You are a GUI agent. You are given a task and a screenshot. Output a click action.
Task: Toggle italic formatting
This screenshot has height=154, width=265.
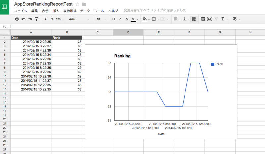click(120, 19)
